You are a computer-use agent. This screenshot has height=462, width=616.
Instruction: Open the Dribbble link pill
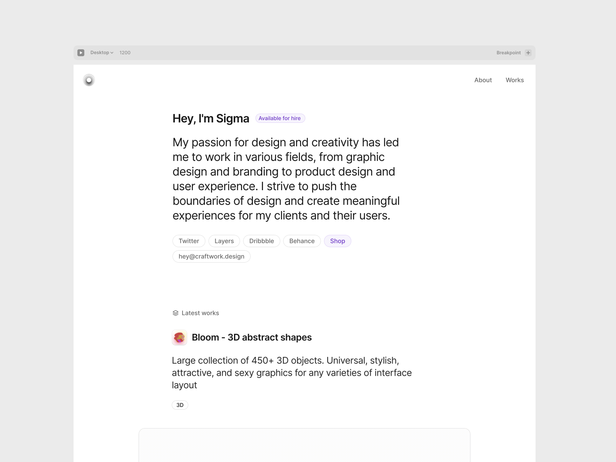tap(261, 241)
